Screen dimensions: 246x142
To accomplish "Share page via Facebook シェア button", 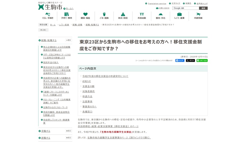I will click(x=180, y=61).
